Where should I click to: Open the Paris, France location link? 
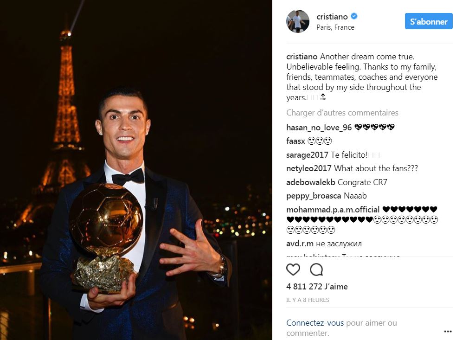click(x=335, y=27)
